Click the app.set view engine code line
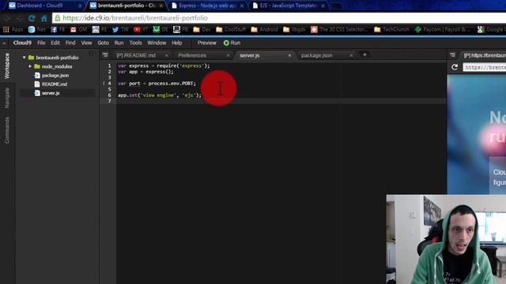The height and width of the screenshot is (284, 506). 160,95
